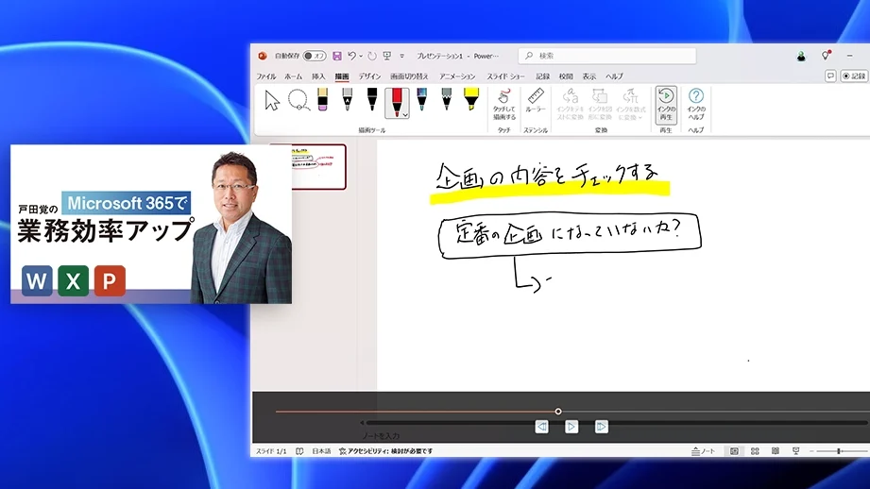
Task: Click the ink replay progress slider handle
Action: 558,412
